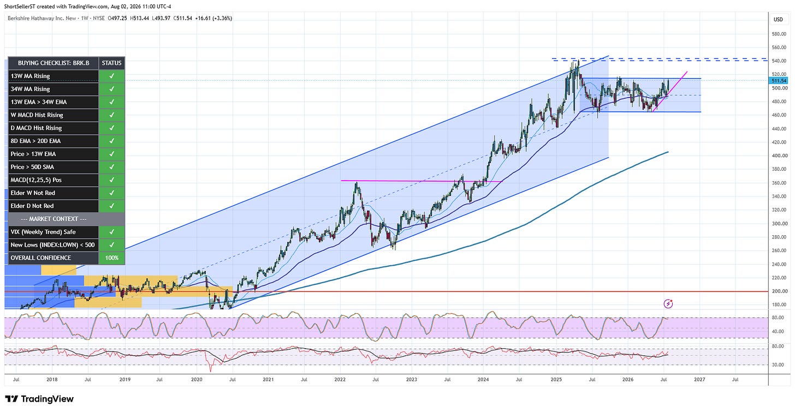Screen dimensions: 795x412
Task: Select the '13W MA Rising' checklist row
Action: click(x=66, y=76)
